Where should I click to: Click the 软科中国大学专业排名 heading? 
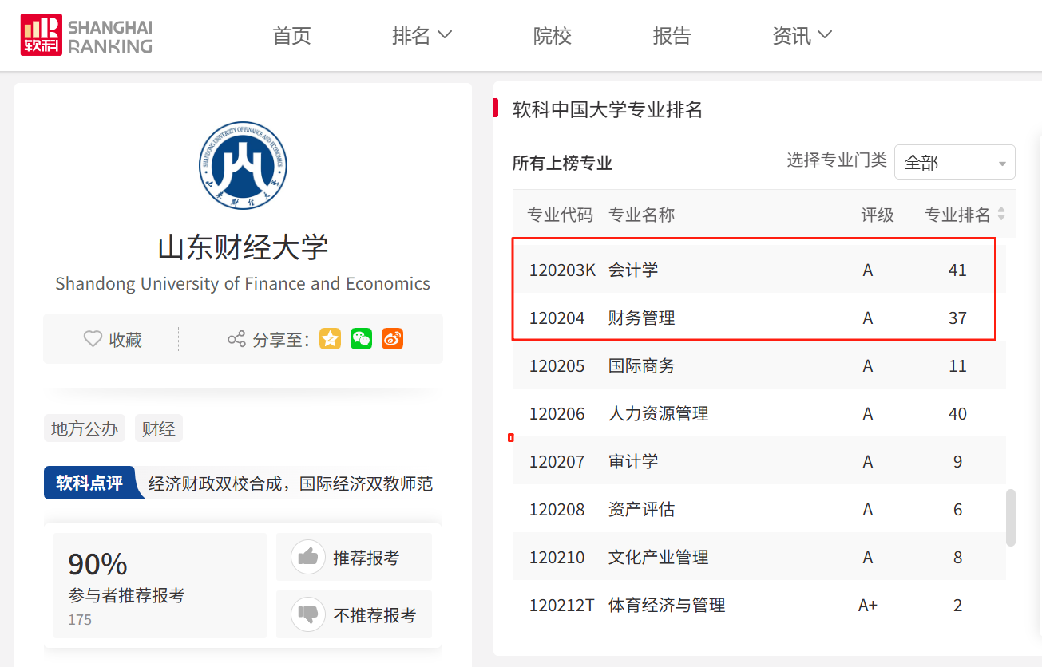click(x=608, y=109)
